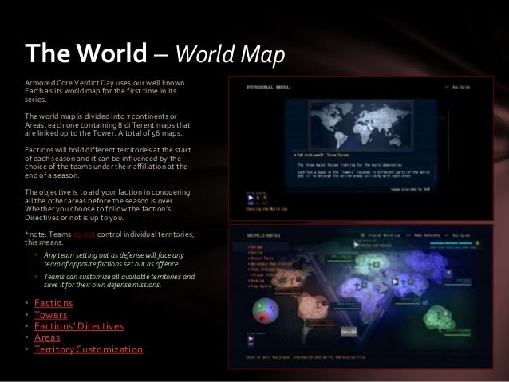Image resolution: width=509 pixels, height=382 pixels.
Task: Select the Personal Menu screenshot
Action: point(361,148)
